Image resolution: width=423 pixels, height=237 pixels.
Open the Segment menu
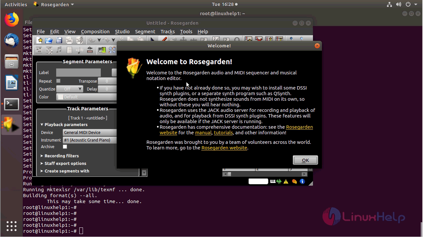(x=145, y=32)
